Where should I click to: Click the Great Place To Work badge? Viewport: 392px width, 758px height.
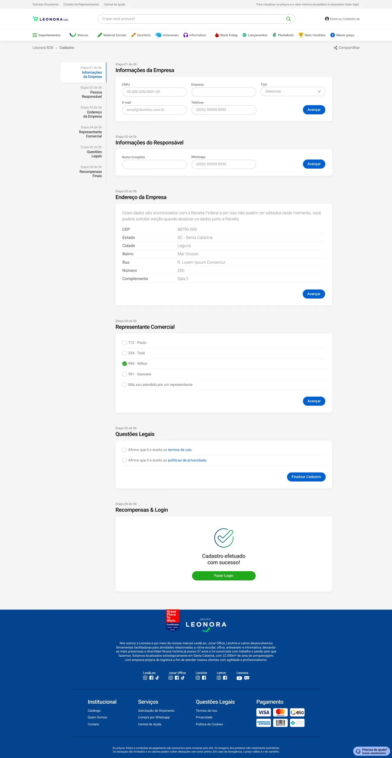click(173, 621)
